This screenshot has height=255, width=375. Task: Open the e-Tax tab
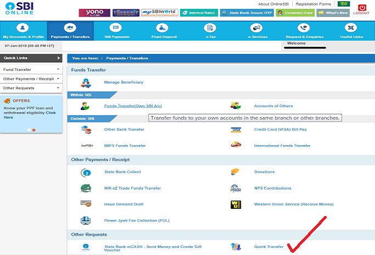211,31
